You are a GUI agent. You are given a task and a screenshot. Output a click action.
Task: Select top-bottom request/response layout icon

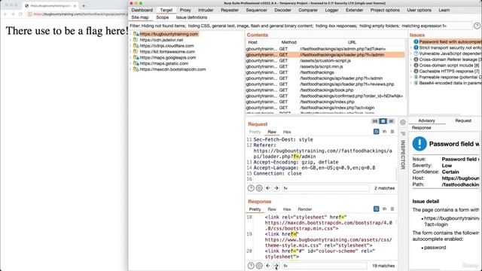click(x=383, y=121)
